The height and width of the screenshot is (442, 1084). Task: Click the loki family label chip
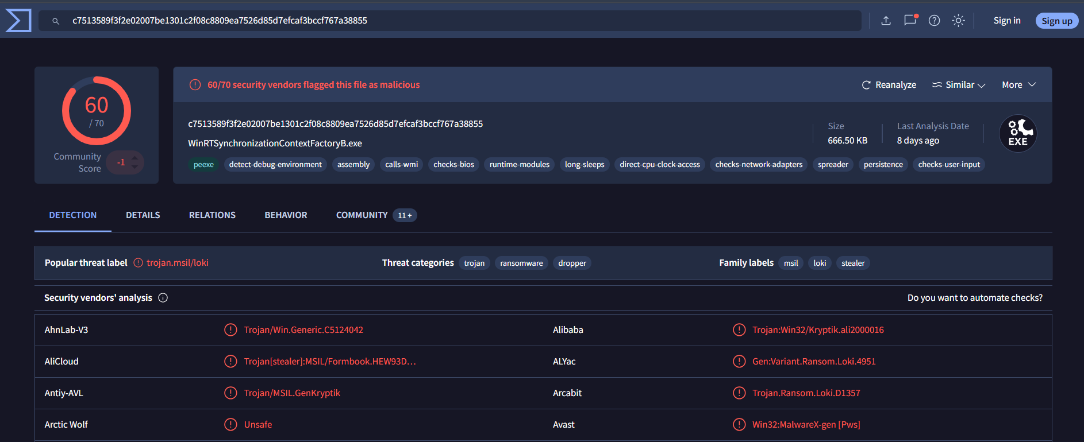[x=820, y=263]
